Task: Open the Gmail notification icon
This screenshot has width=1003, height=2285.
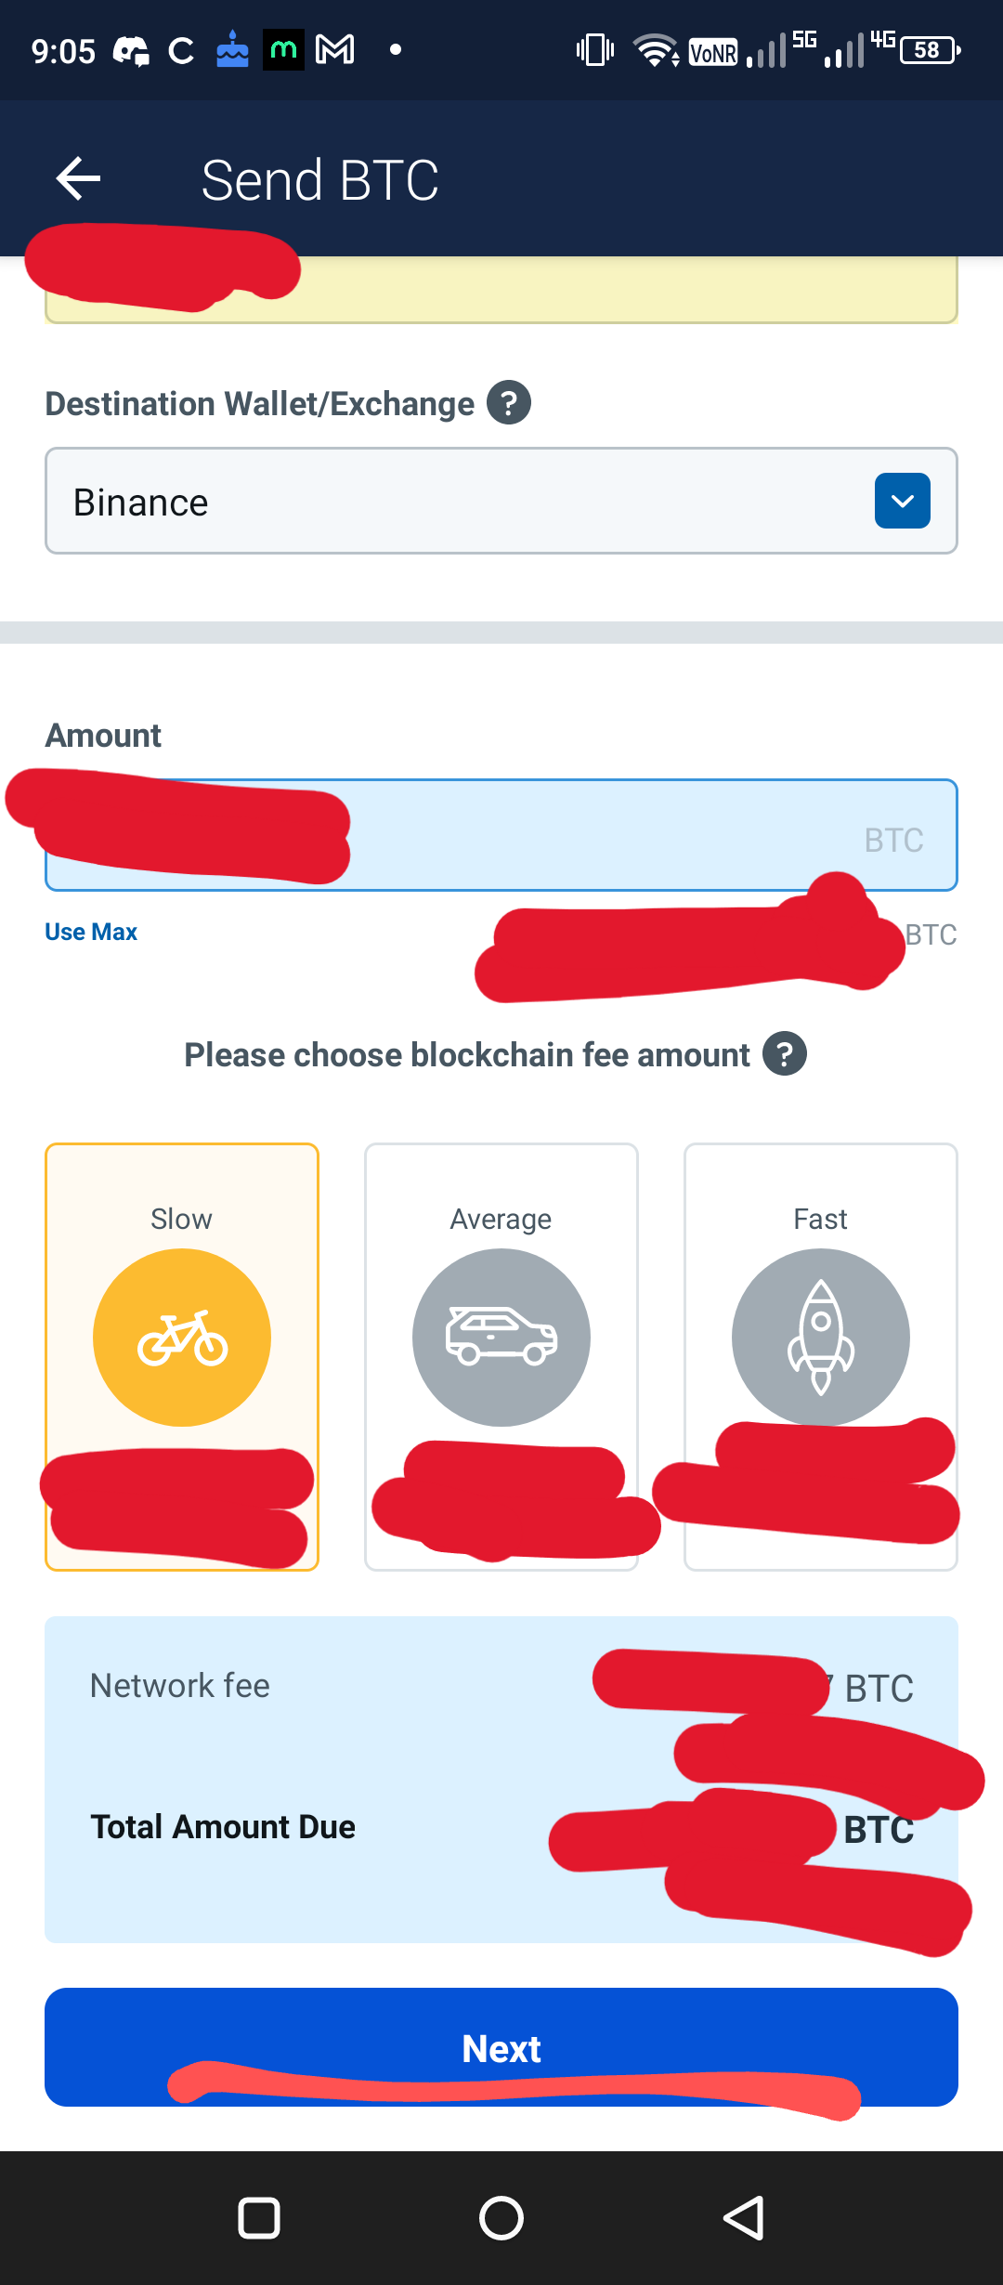Action: pos(335,49)
